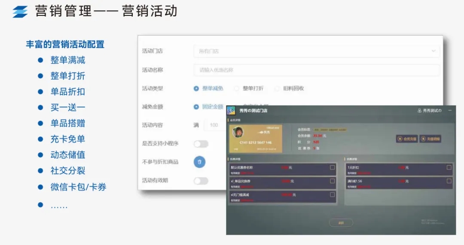Click the trash icon beside 不参与折扣商品
This screenshot has height=245, width=464.
tap(199, 162)
